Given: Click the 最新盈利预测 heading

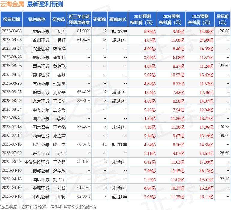Looking at the screenshot, I should 45,4.
